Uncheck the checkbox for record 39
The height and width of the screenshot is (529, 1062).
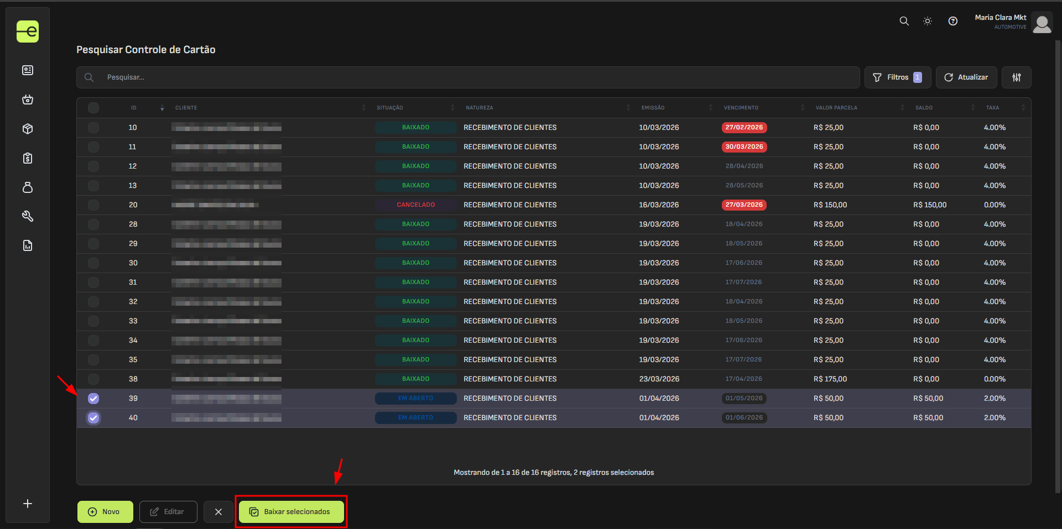pyautogui.click(x=93, y=399)
